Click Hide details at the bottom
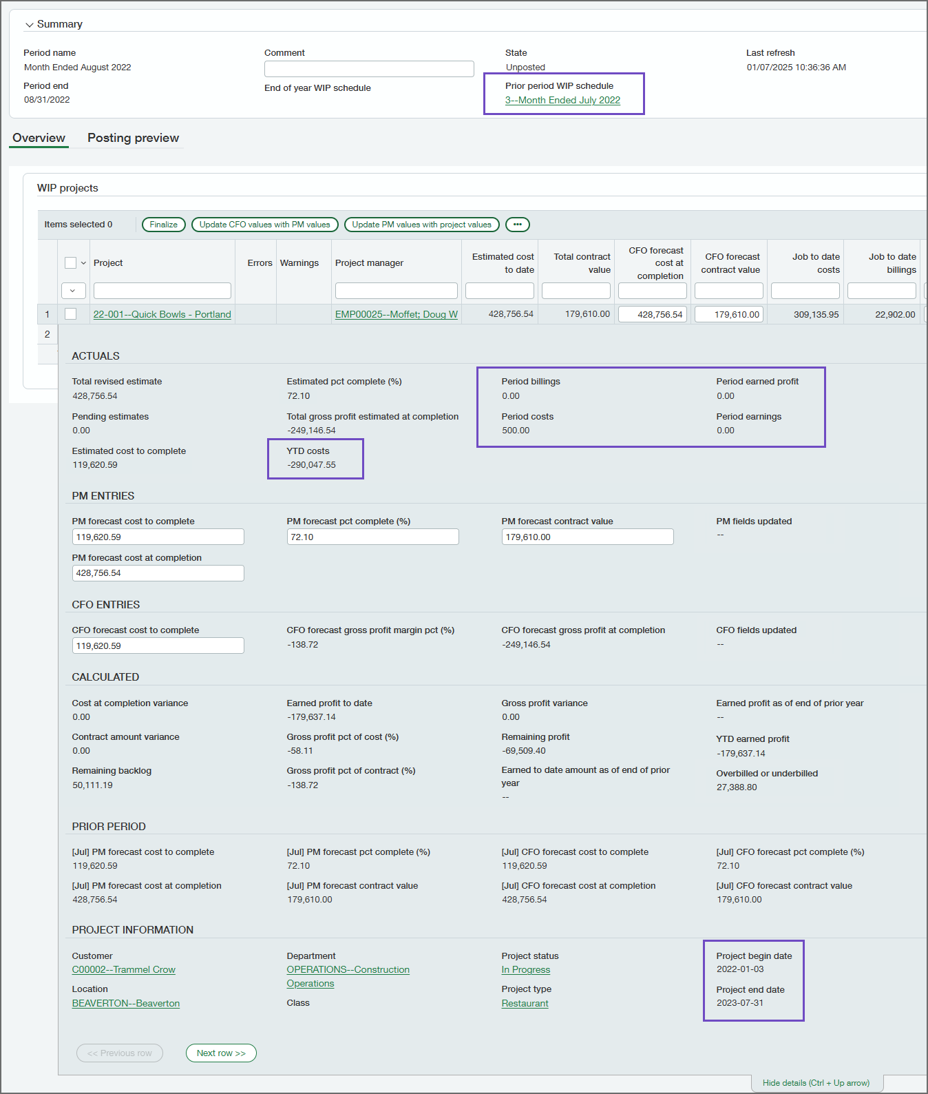The image size is (928, 1094). point(816,1083)
